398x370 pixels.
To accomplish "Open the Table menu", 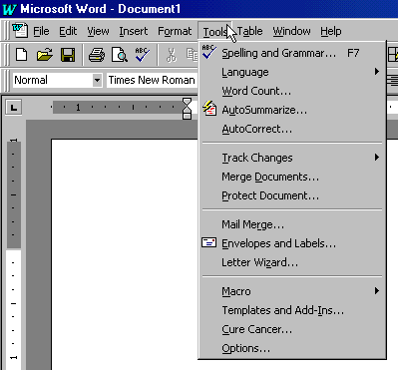I will (249, 31).
